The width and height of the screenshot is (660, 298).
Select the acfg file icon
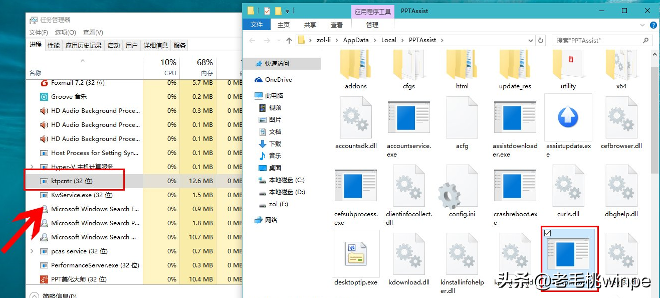pos(462,117)
